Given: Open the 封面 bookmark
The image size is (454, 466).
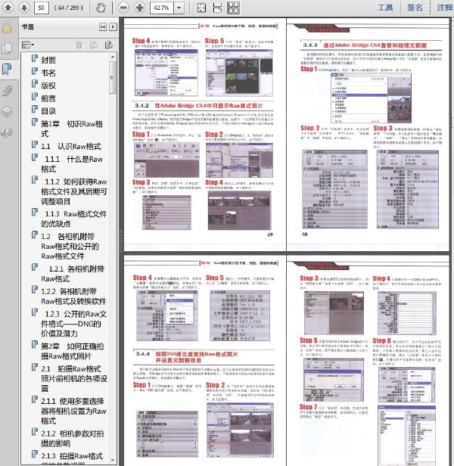Looking at the screenshot, I should (48, 60).
